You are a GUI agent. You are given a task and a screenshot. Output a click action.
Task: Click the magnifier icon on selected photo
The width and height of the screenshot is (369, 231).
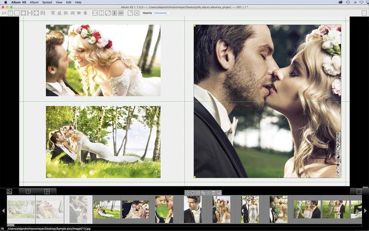coord(338,174)
